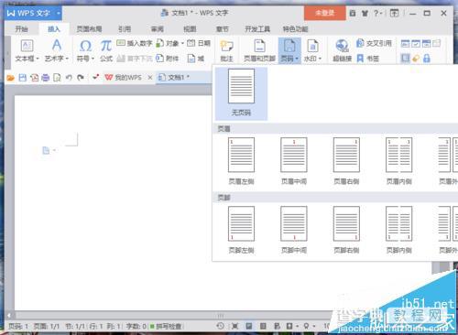The image size is (458, 335).
Task: Switch to the 引用 tab
Action: pos(125,29)
